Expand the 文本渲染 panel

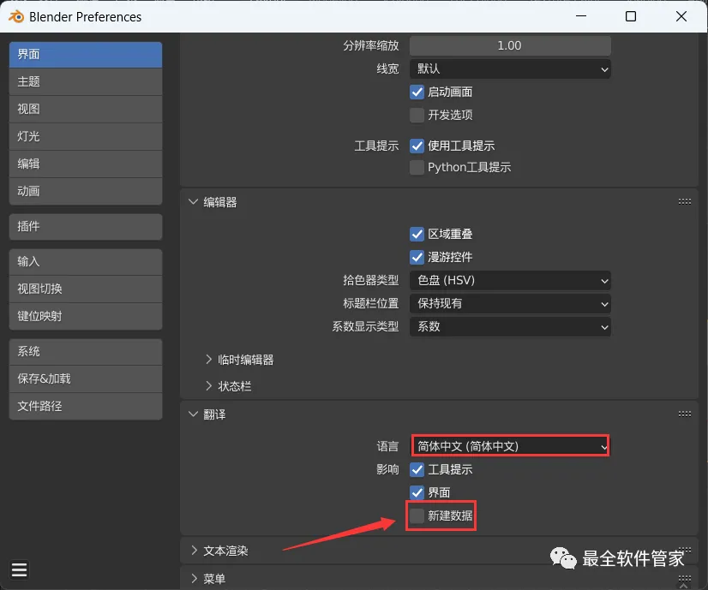195,551
